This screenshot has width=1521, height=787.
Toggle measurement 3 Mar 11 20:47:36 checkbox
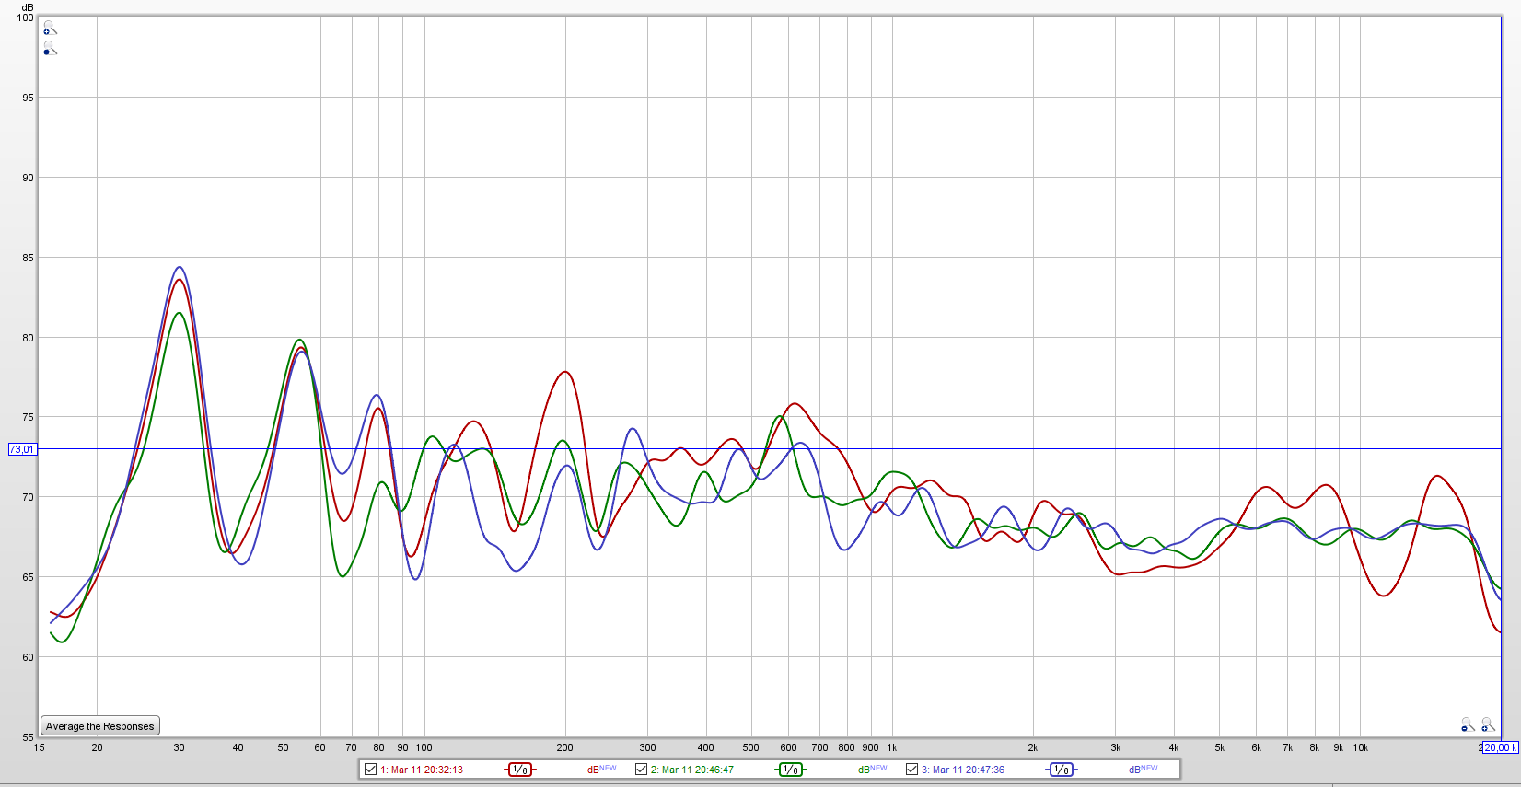[x=912, y=770]
